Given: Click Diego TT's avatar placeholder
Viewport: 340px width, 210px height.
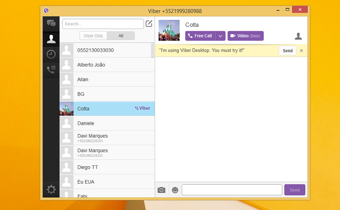Looking at the screenshot, I should click(67, 167).
